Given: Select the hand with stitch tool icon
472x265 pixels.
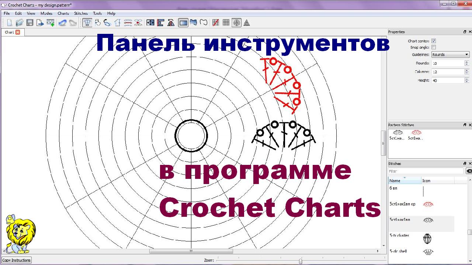Looking at the screenshot, I should [x=98, y=23].
